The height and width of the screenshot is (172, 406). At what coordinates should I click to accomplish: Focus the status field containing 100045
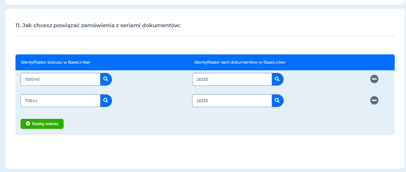pyautogui.click(x=60, y=79)
